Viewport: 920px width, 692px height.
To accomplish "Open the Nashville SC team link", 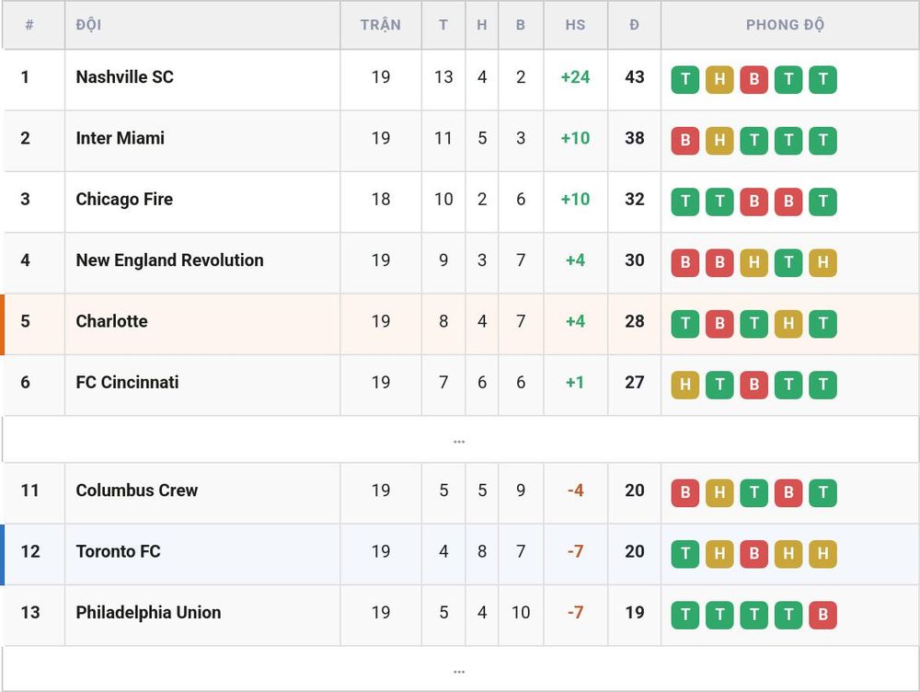I will (x=124, y=77).
